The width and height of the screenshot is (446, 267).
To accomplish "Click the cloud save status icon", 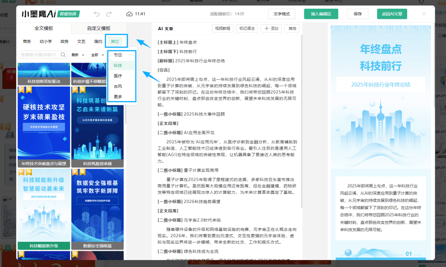I will point(130,14).
